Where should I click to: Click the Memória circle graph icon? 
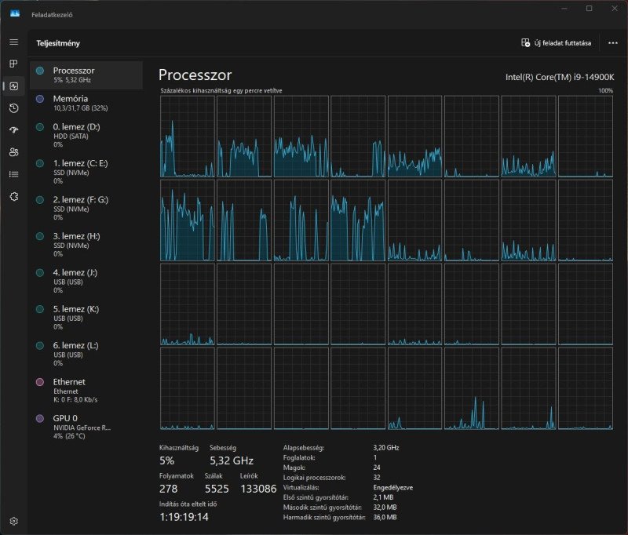(40, 99)
